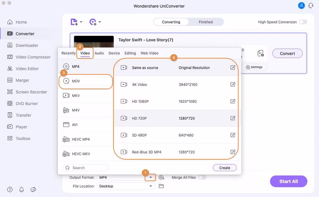
Task: Click the Create custom preset button
Action: click(x=224, y=168)
